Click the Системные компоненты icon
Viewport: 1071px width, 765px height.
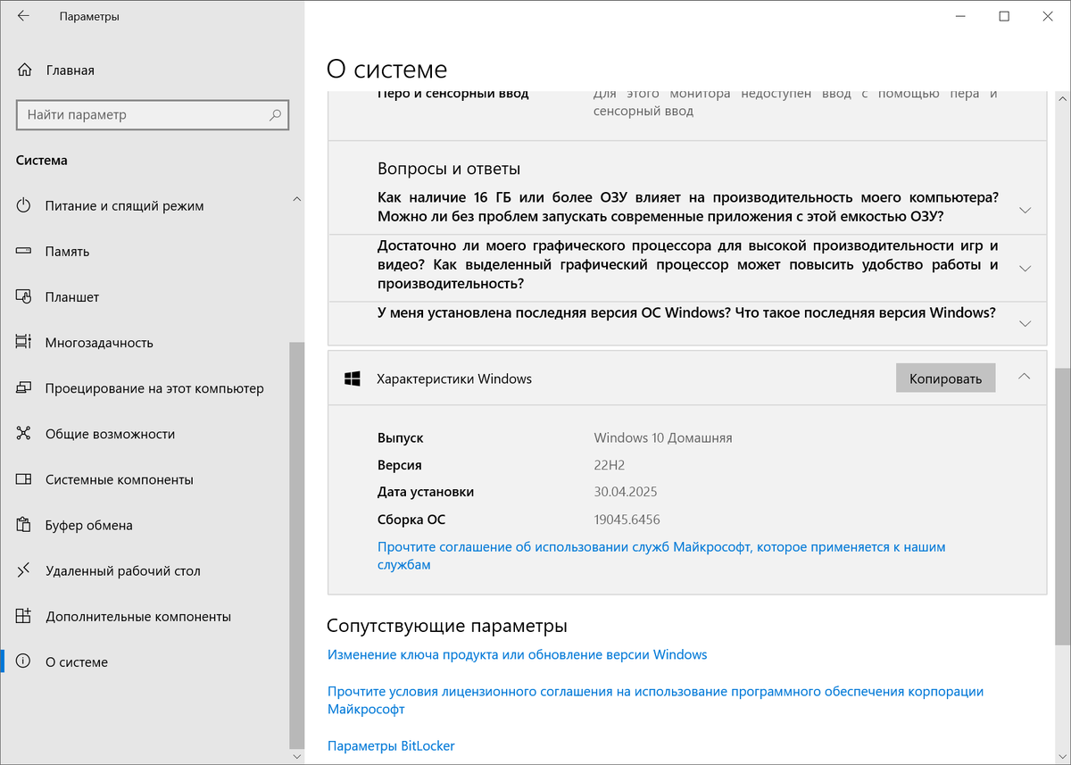(x=24, y=479)
